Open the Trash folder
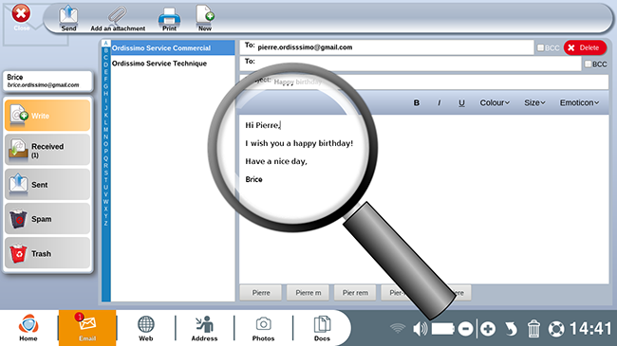Screen dimensions: 617x346 point(47,253)
